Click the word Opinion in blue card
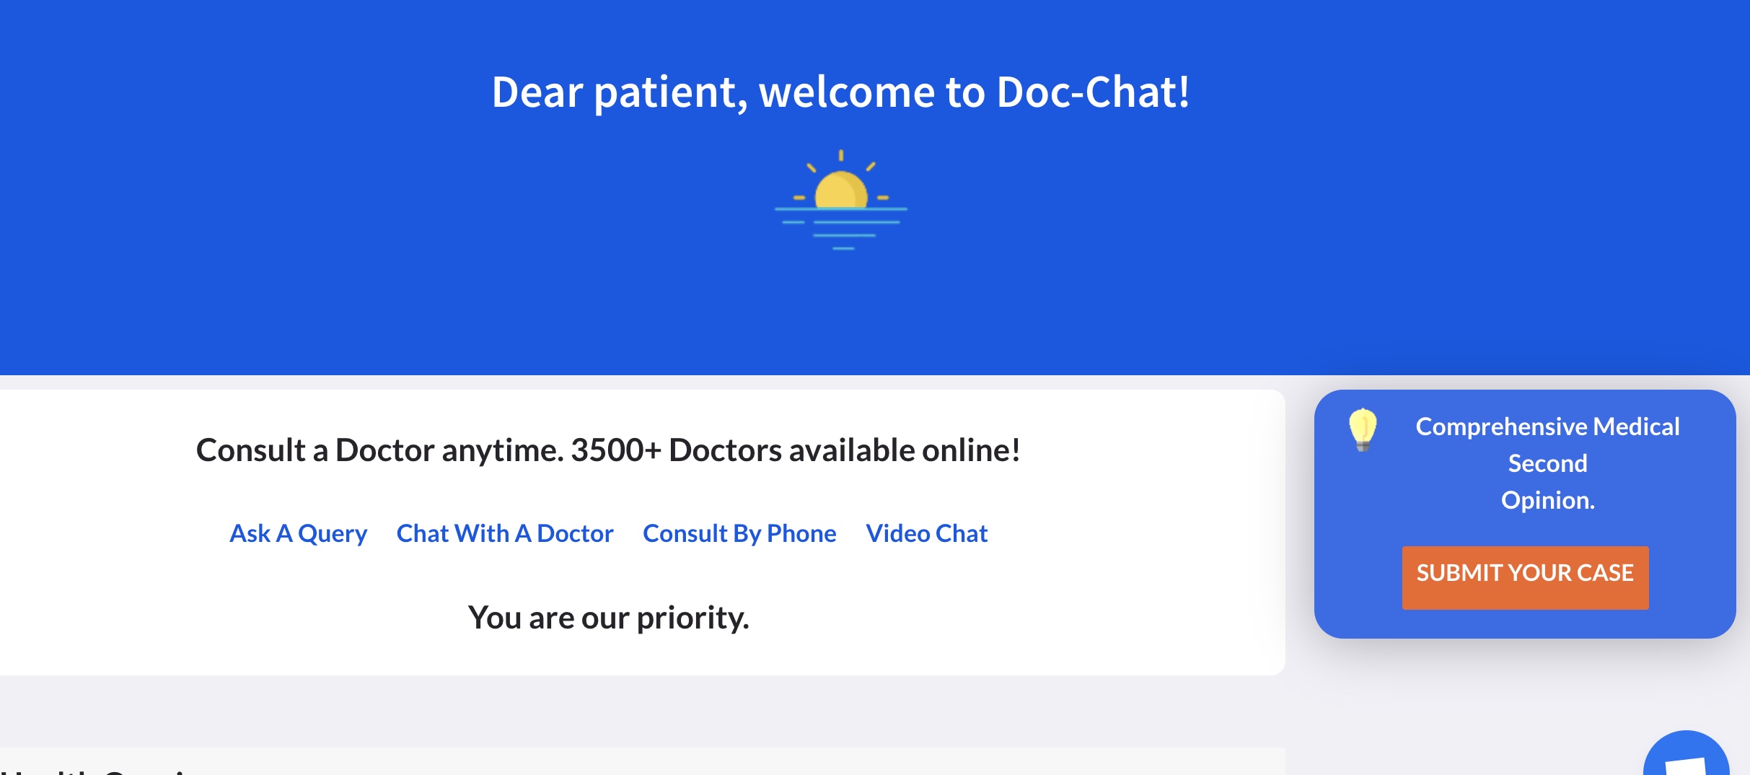The height and width of the screenshot is (775, 1750). coord(1547,500)
